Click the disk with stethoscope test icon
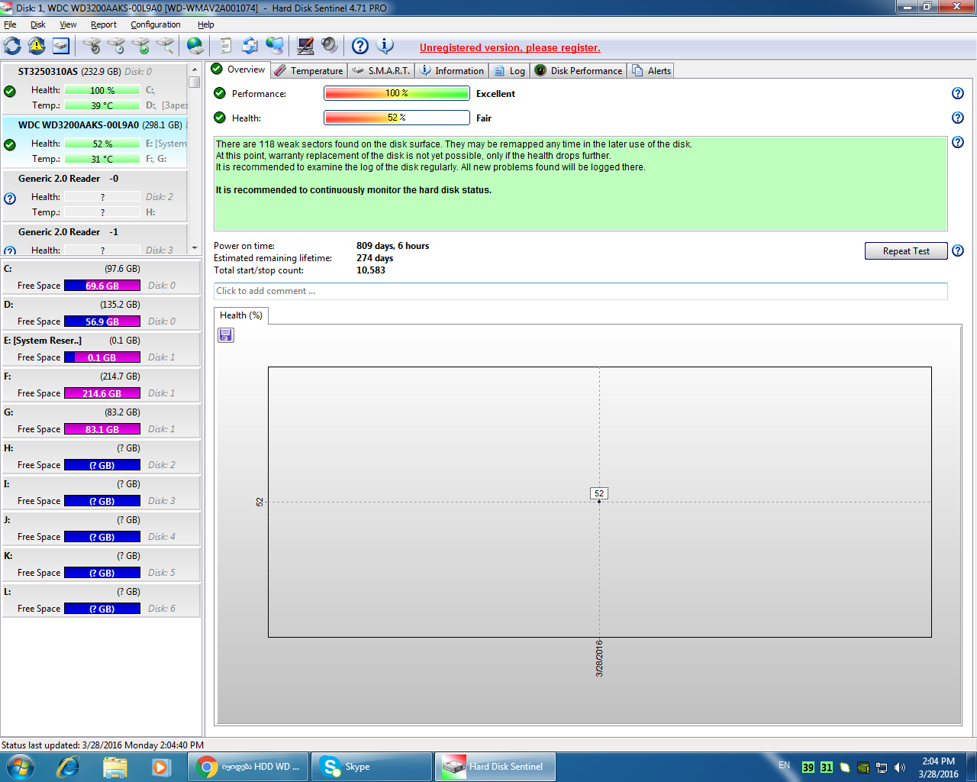977x782 pixels. (92, 46)
